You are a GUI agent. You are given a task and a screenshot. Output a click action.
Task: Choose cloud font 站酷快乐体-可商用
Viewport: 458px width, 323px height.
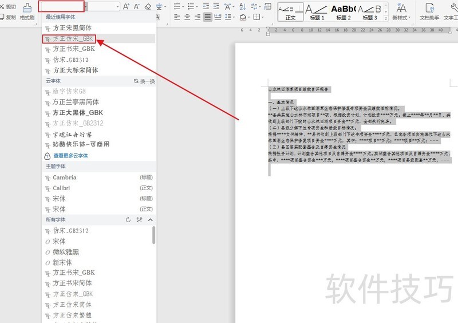99,144
